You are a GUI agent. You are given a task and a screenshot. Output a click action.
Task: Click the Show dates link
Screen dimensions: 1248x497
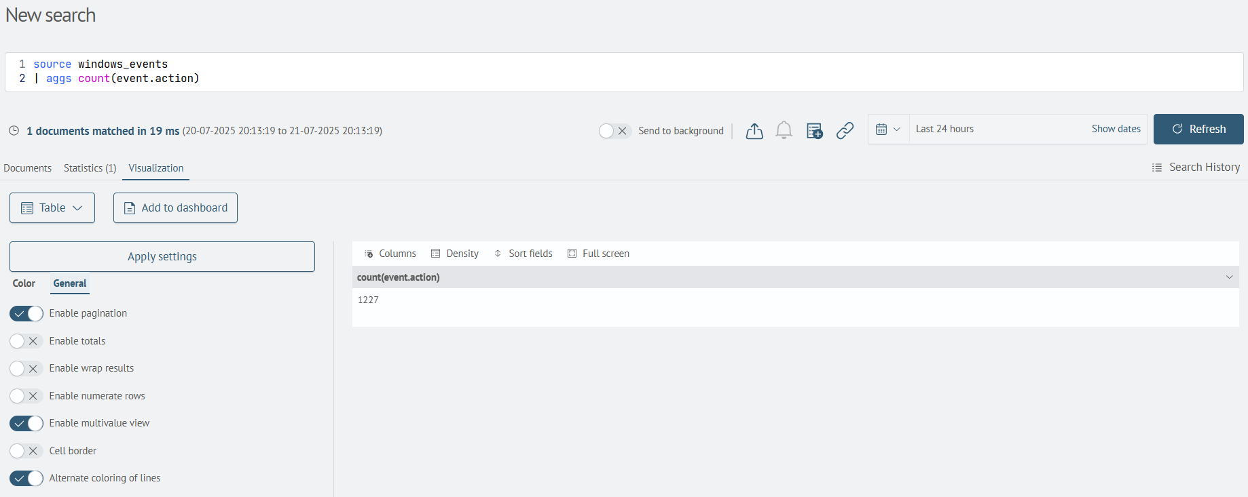click(1116, 129)
